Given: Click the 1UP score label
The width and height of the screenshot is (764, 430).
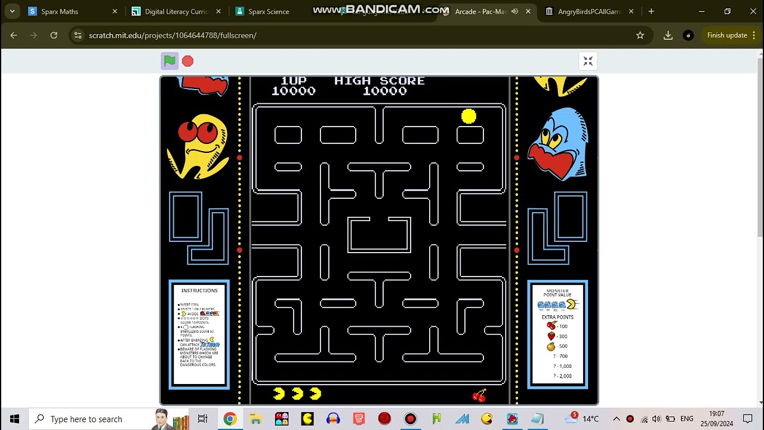Looking at the screenshot, I should coord(294,81).
